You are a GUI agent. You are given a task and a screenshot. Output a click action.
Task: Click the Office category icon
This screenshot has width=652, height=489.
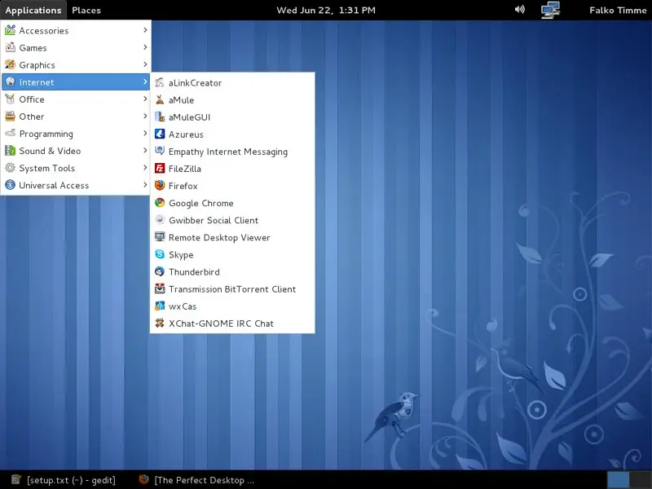point(11,99)
